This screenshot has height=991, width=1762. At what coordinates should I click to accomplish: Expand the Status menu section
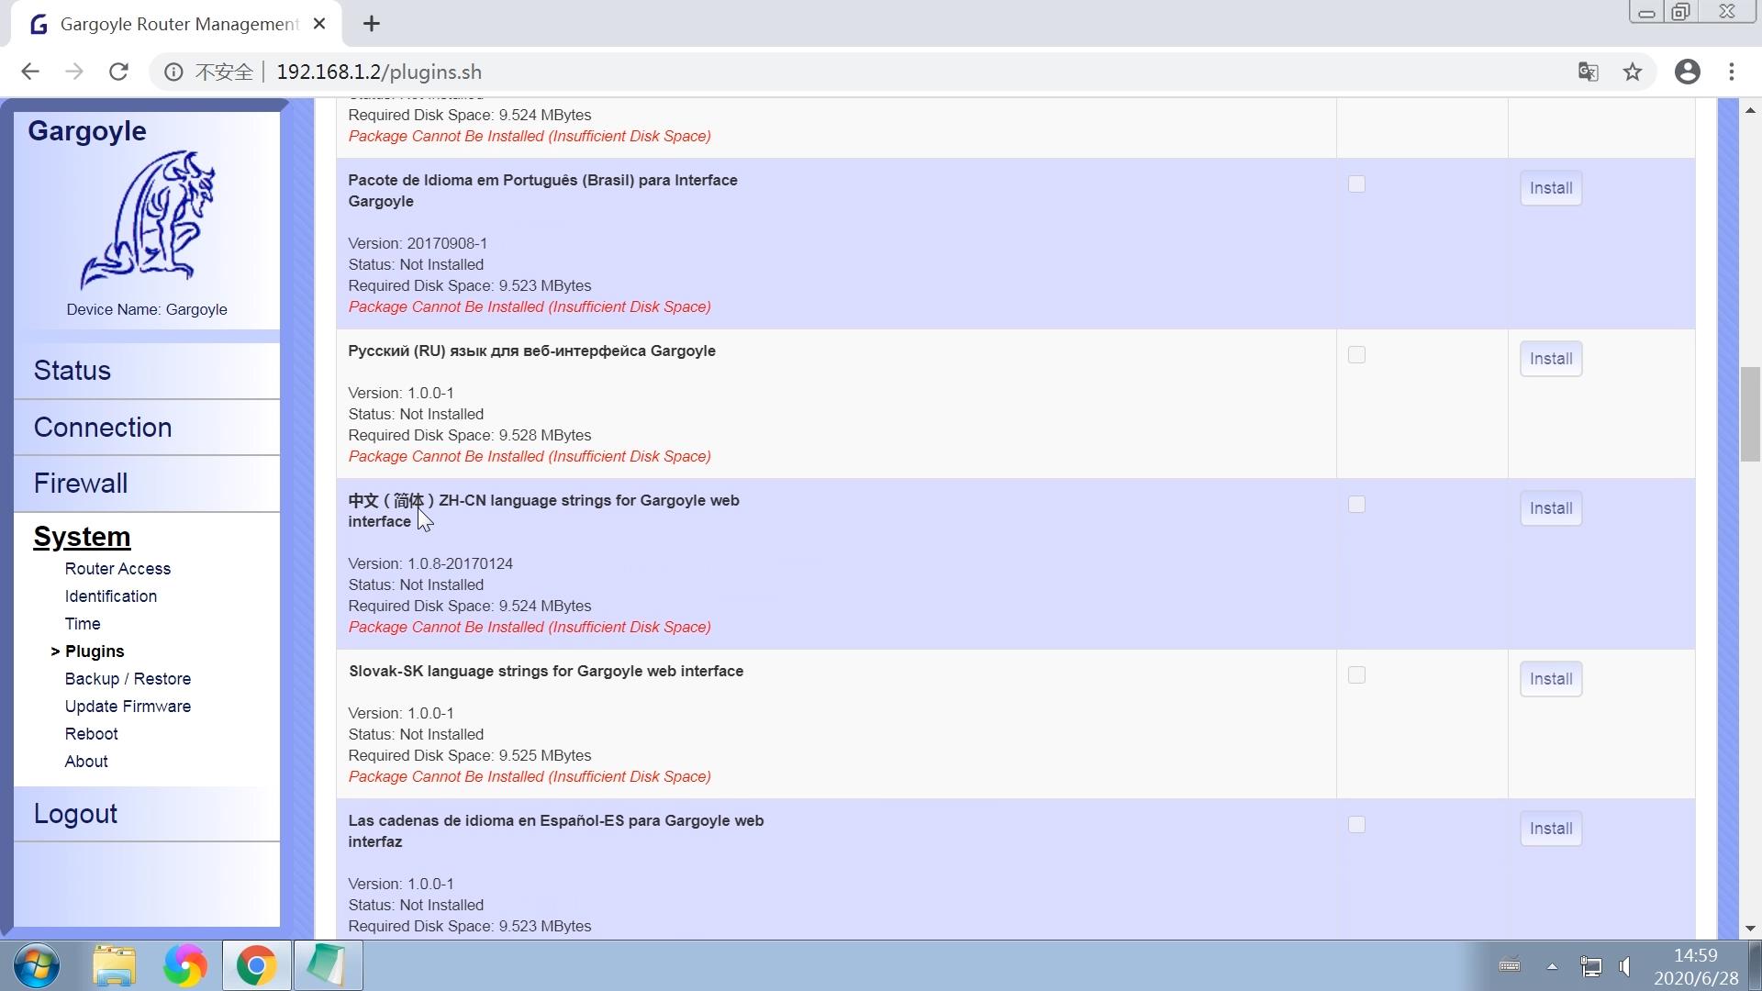[x=72, y=371]
